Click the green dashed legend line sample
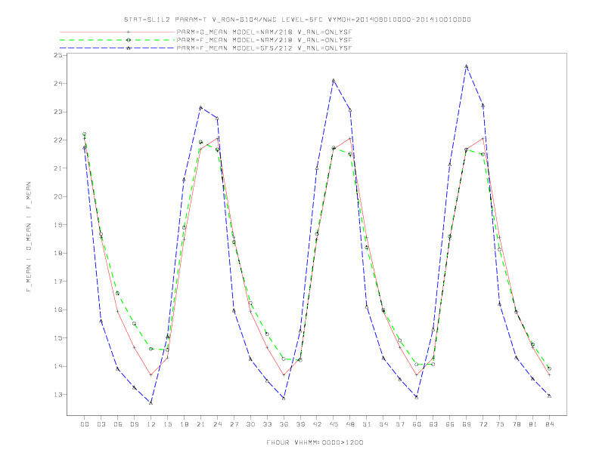This screenshot has height=462, width=599. click(x=117, y=40)
